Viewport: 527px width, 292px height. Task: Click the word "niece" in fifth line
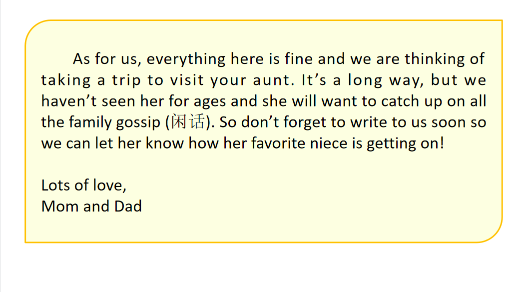tap(328, 143)
